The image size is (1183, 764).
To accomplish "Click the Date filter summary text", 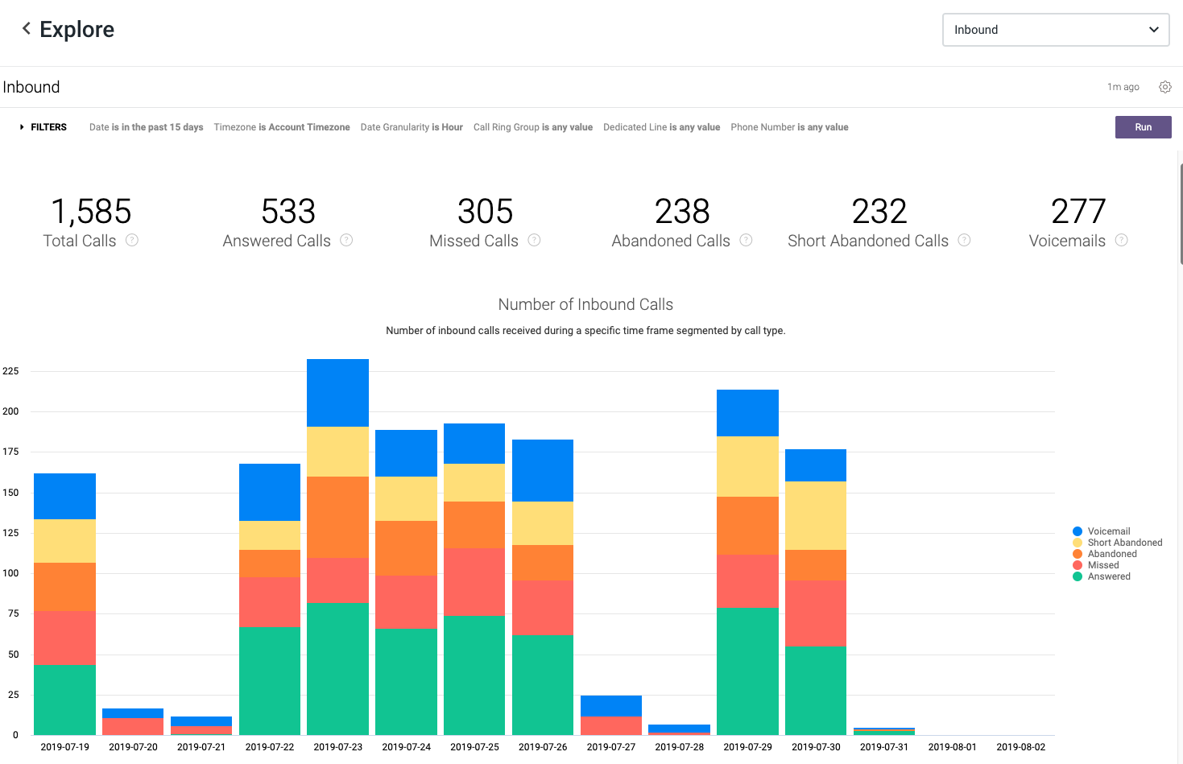I will [146, 127].
